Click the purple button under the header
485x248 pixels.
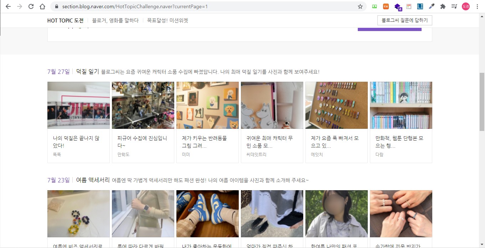[x=389, y=29]
